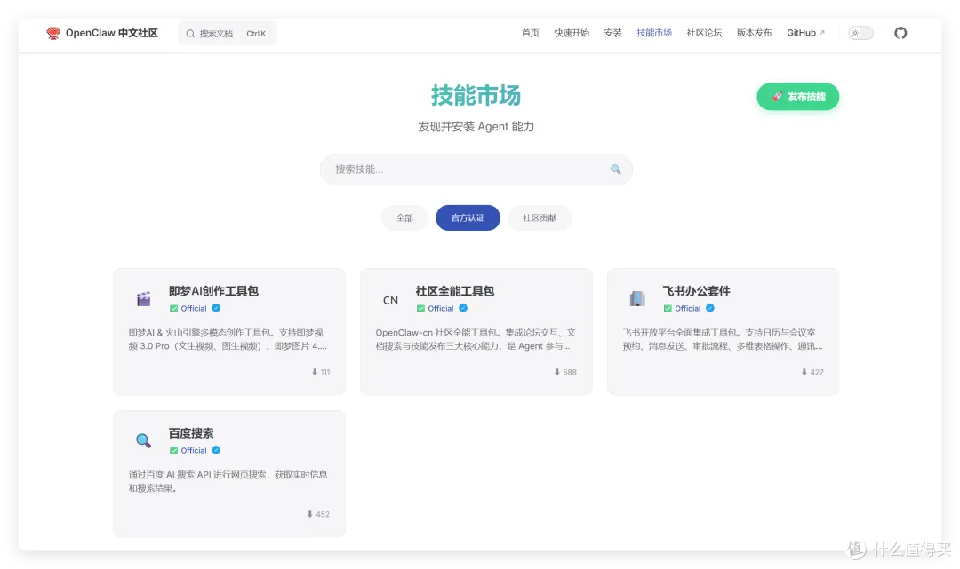Select the 全部 filter pill
Screen dimensions: 960x569
pos(404,217)
